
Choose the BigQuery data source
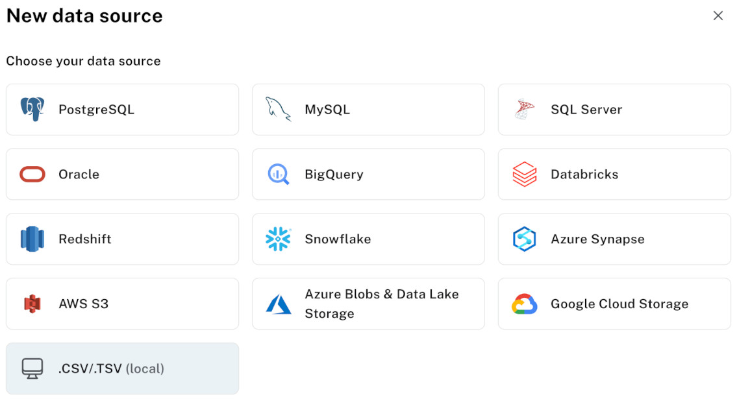(368, 174)
